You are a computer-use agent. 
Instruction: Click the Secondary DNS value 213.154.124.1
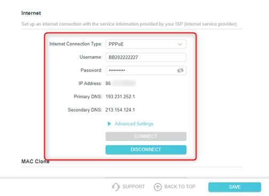[x=120, y=110]
